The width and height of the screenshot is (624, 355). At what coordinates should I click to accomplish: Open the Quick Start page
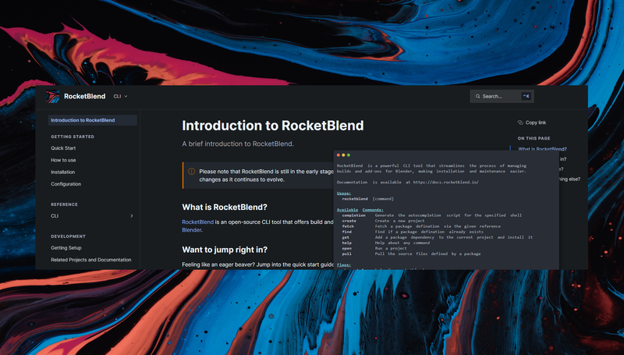click(x=63, y=148)
